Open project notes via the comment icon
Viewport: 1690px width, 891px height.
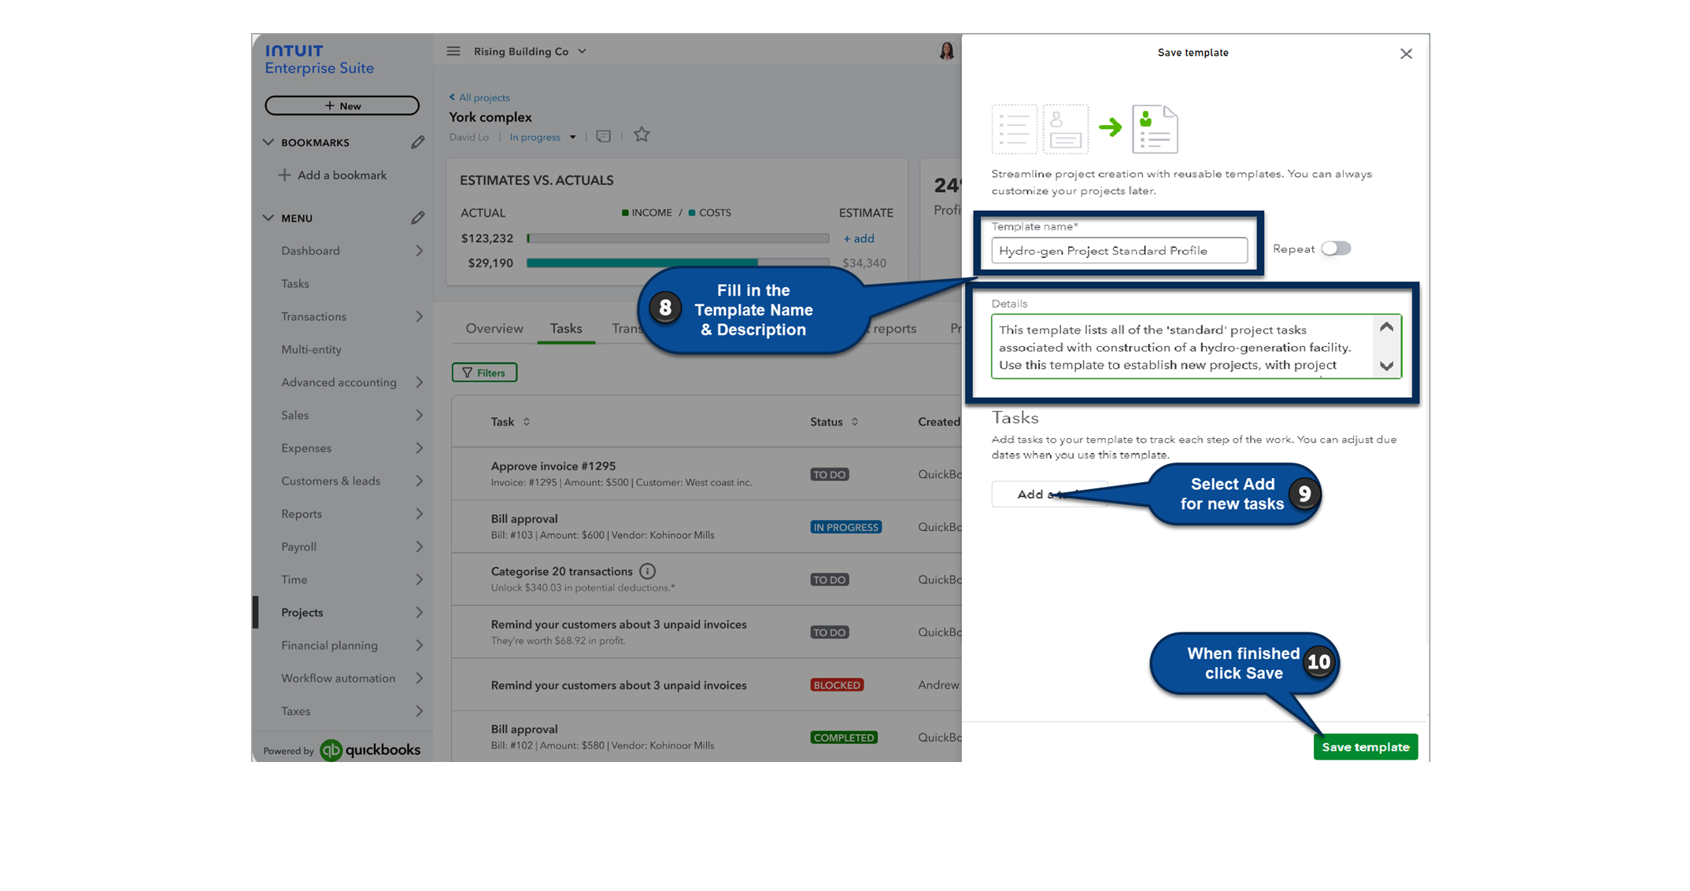603,135
